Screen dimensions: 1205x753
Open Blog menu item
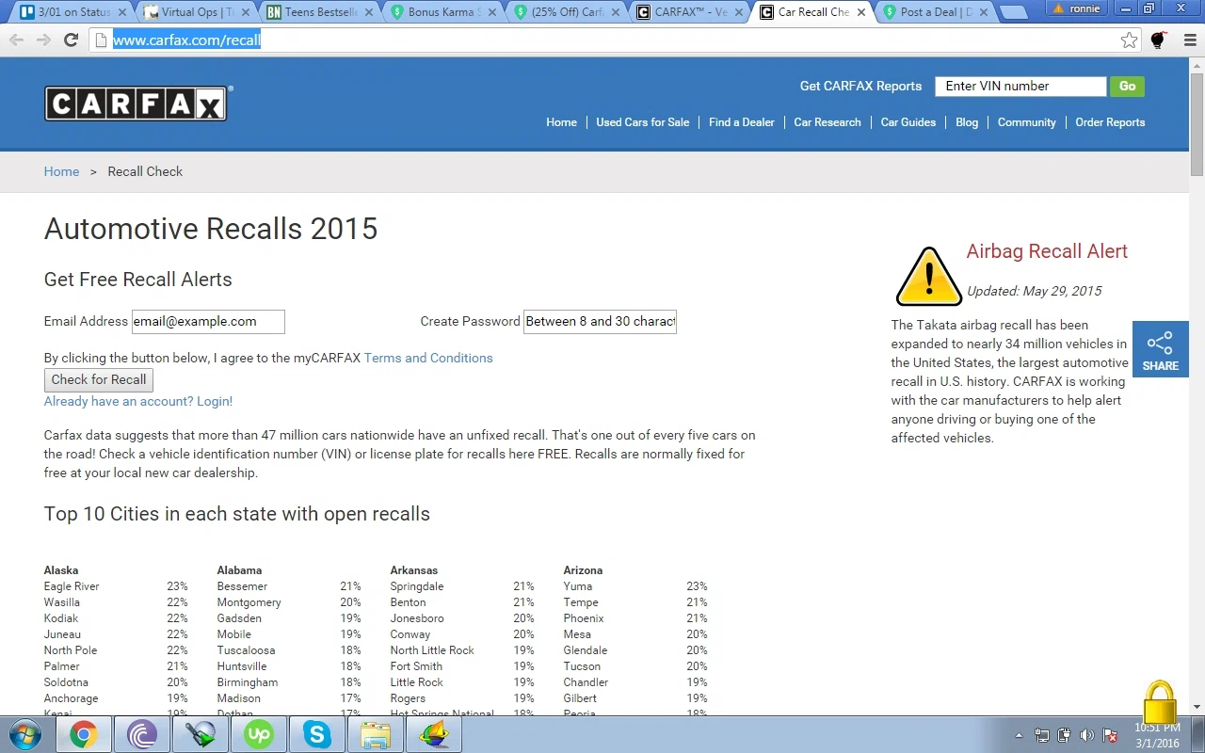967,122
